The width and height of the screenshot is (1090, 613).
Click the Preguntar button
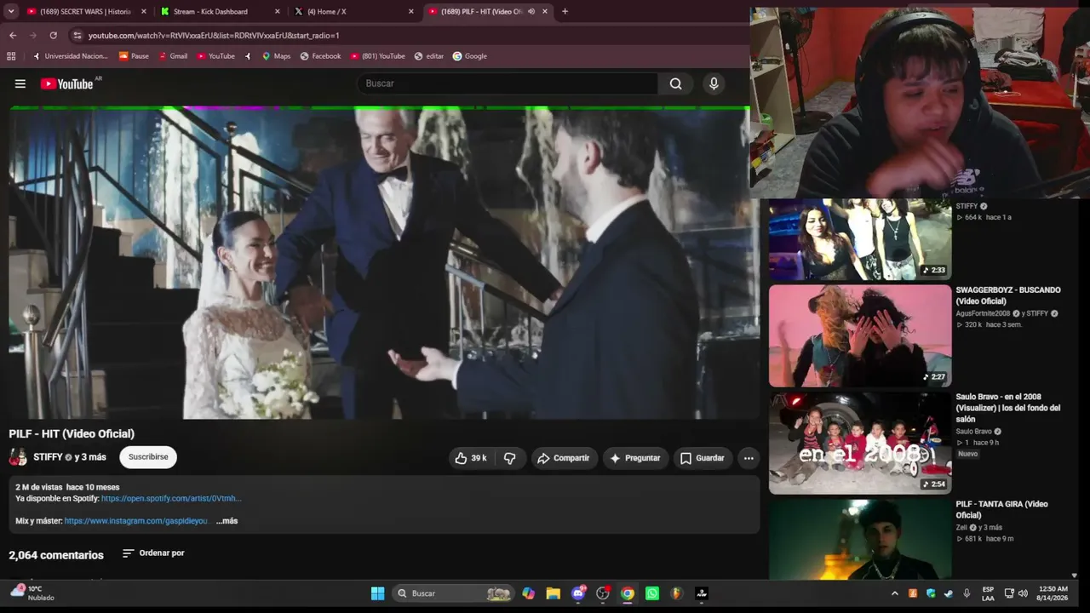tap(635, 458)
